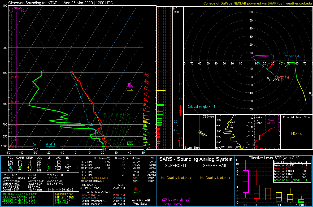This screenshot has height=207, width=313.
Task: Click the 'based on LCL:' row in legend
Action: click(x=290, y=168)
